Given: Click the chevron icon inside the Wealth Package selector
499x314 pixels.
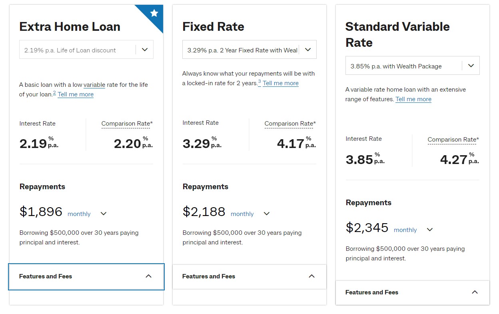Looking at the screenshot, I should (471, 65).
